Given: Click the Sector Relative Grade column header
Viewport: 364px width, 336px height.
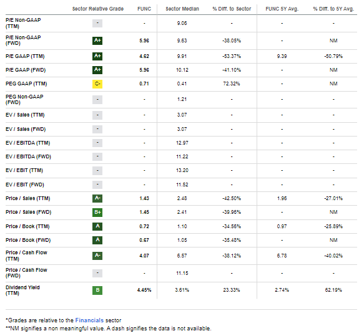Looking at the screenshot, I should (x=98, y=9).
